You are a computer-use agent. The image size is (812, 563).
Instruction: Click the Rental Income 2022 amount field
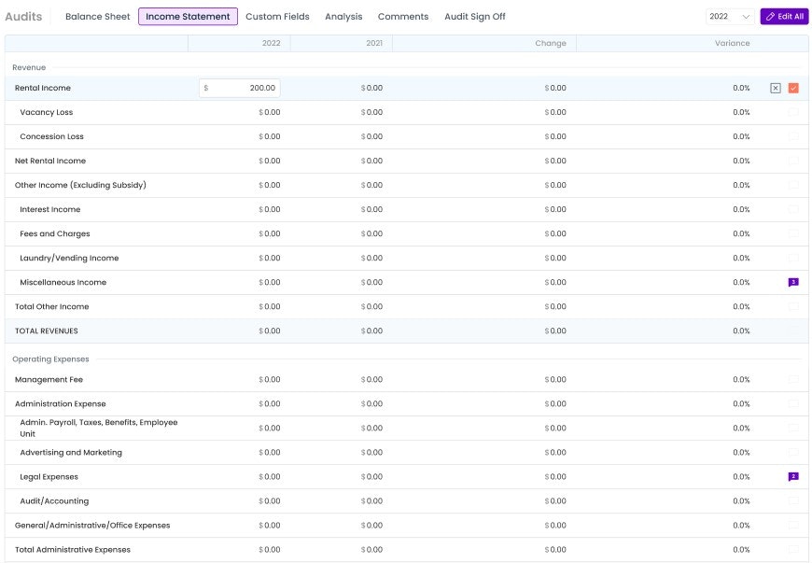coord(240,88)
